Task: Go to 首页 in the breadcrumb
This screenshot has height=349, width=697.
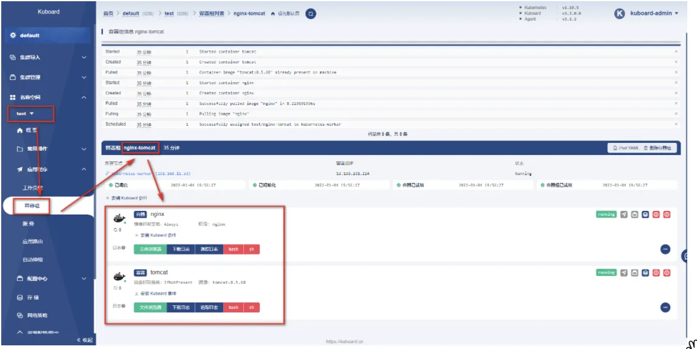Action: (x=108, y=14)
